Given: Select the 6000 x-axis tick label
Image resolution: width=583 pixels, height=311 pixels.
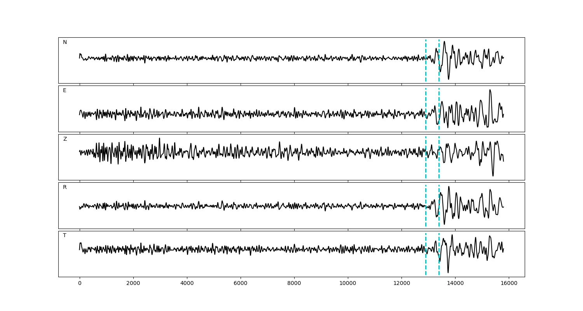Looking at the screenshot, I should pyautogui.click(x=241, y=284).
